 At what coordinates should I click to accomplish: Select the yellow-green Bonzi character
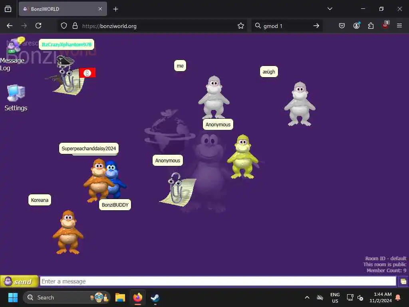pos(243,157)
